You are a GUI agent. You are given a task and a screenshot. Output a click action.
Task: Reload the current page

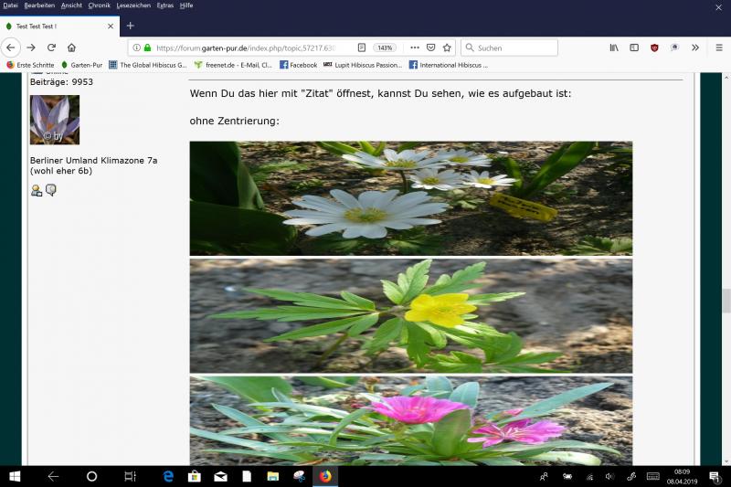tap(51, 48)
